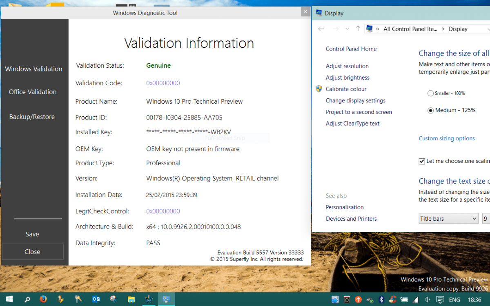Open the Title bars dropdown
This screenshot has height=306, width=490.
tap(448, 219)
